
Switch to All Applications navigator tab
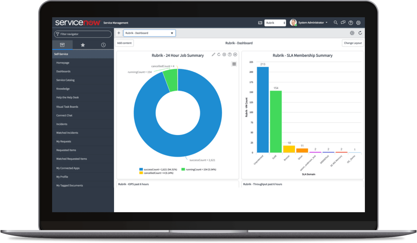[62, 45]
